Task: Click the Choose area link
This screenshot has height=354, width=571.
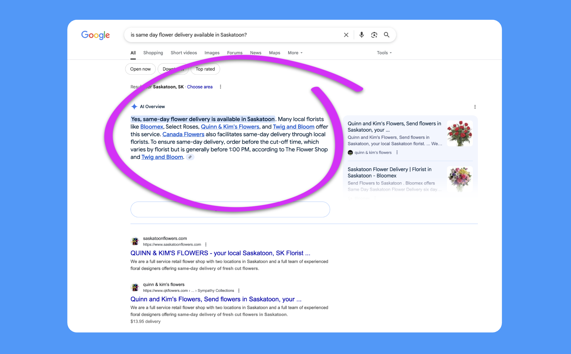Action: click(200, 87)
